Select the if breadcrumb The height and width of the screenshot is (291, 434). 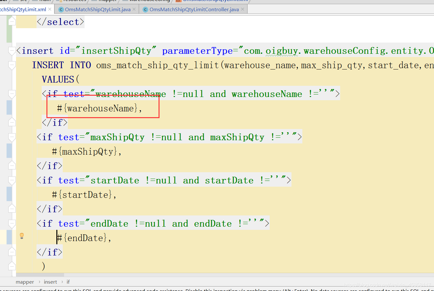click(68, 282)
